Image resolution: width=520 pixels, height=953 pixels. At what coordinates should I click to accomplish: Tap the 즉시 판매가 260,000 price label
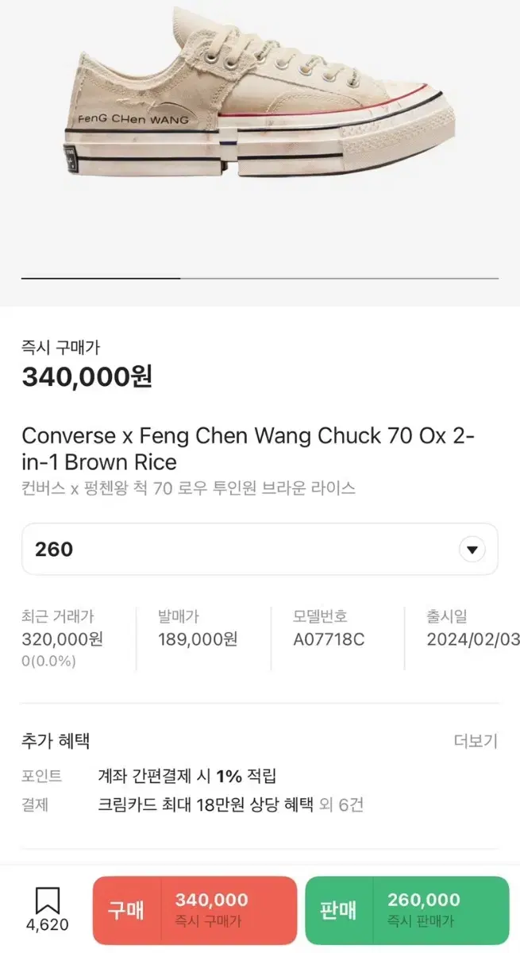point(423,909)
